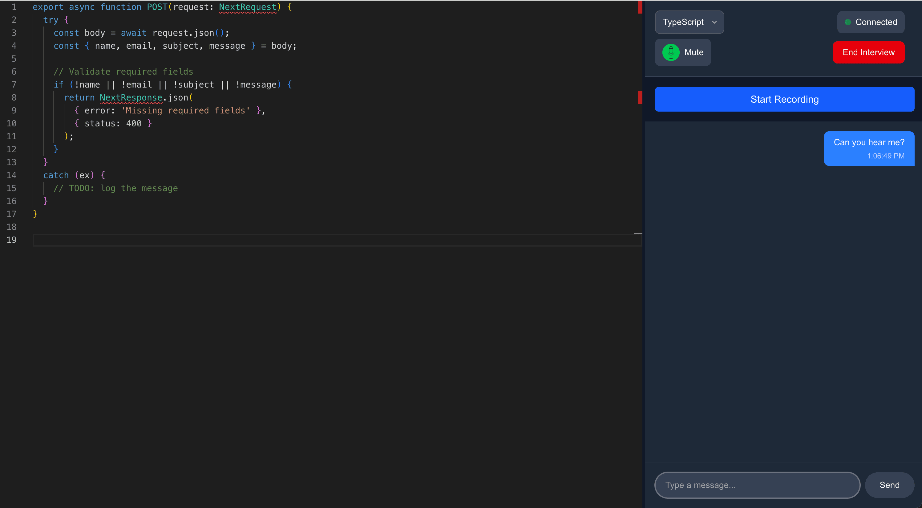Viewport: 922px width, 508px height.
Task: Click the underlined NextRequest error in code
Action: pyautogui.click(x=247, y=7)
